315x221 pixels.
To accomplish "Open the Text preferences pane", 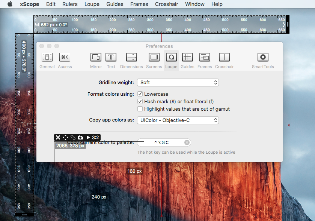I will [111, 61].
